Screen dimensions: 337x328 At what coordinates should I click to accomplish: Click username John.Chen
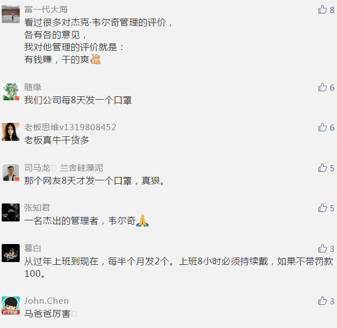pos(46,300)
